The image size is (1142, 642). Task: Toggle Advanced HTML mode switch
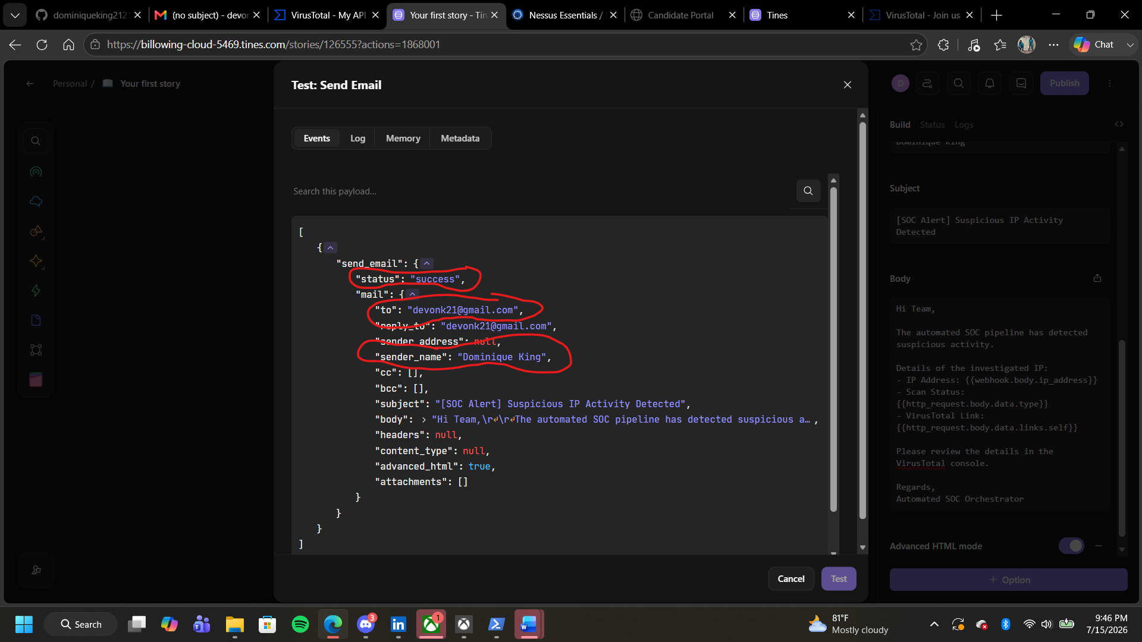[1071, 546]
